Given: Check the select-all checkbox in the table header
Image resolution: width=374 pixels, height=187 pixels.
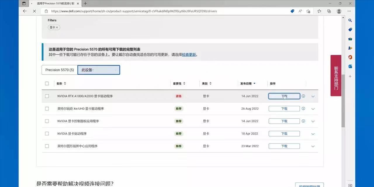Looking at the screenshot, I should (x=47, y=83).
